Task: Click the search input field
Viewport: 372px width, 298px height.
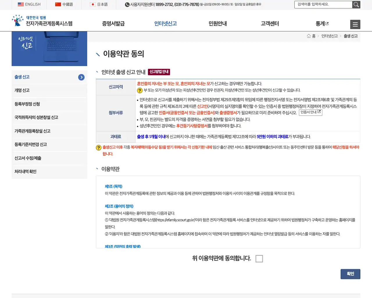Action: [323, 5]
